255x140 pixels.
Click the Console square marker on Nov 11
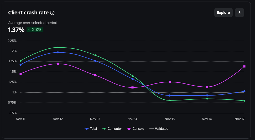coord(21,74)
